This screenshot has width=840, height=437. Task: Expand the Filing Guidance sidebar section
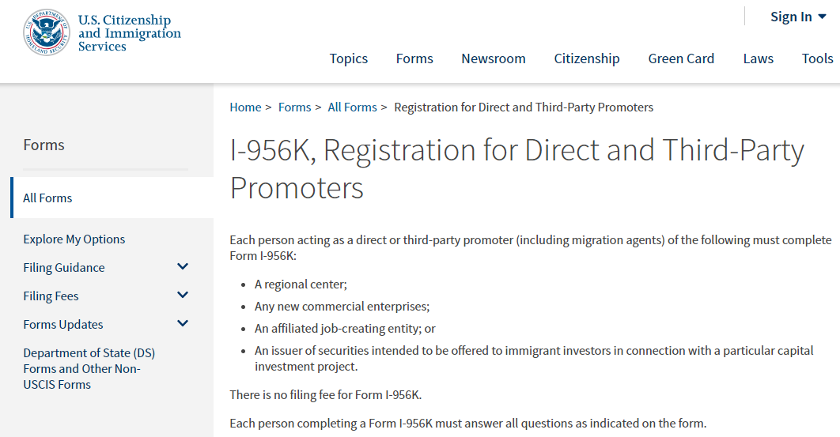pyautogui.click(x=183, y=266)
